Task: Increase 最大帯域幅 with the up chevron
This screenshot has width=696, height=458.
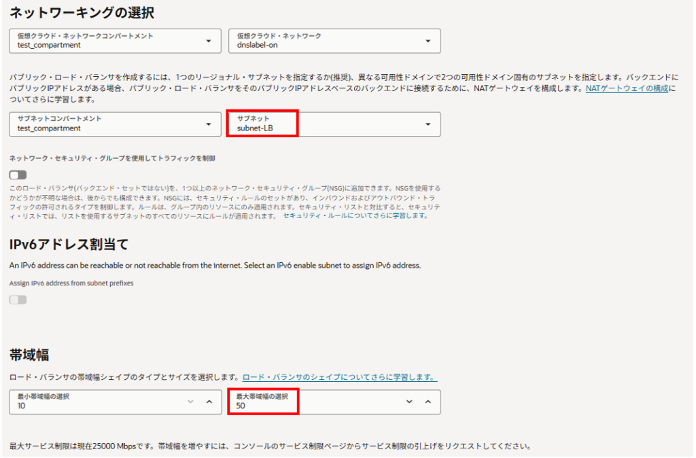Action: click(428, 402)
